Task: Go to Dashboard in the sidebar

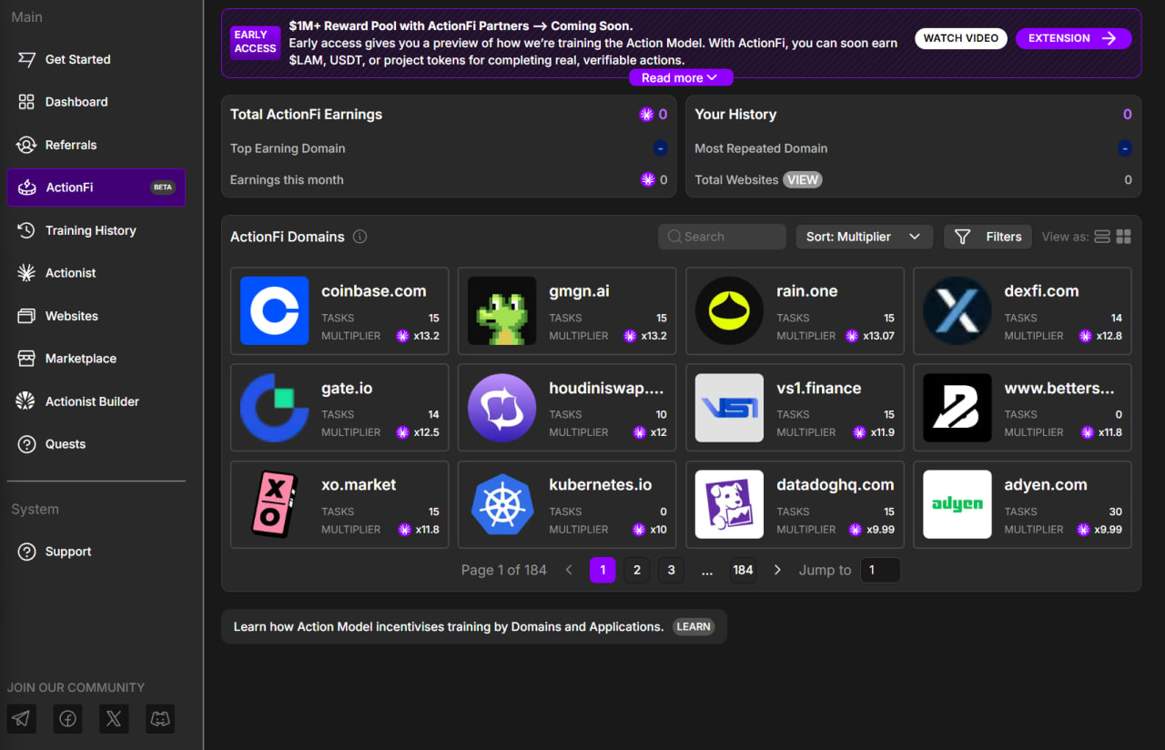Action: click(96, 102)
